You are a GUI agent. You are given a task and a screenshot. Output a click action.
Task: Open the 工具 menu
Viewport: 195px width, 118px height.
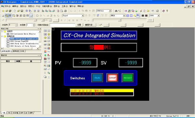[65, 6]
